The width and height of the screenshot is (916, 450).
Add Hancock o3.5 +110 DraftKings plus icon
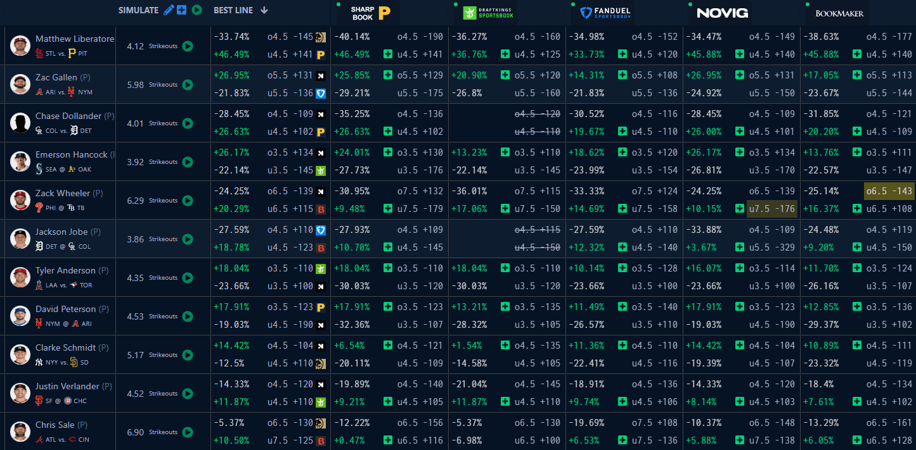point(505,153)
